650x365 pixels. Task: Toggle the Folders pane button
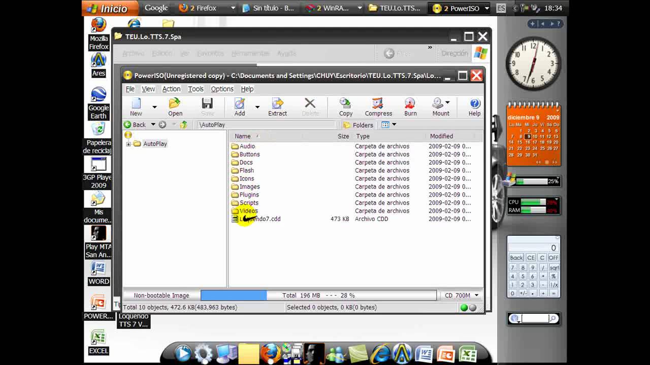[x=358, y=125]
